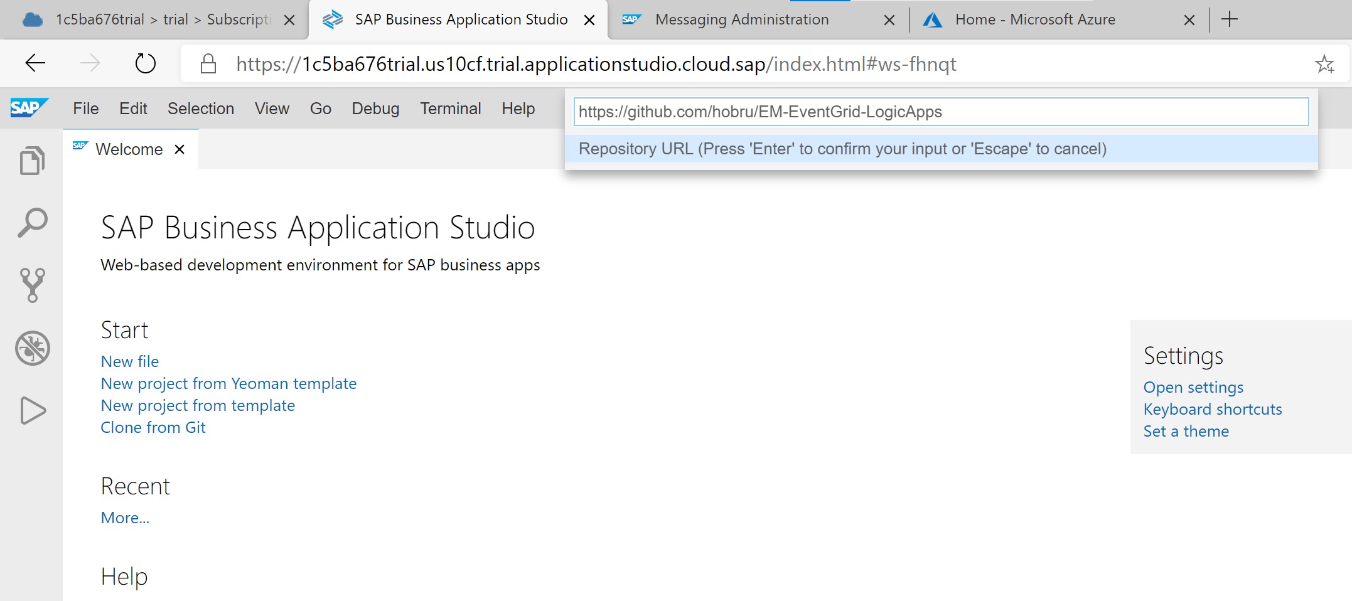Screen dimensions: 1352x601
Task: Close the Messaging Administration browser tab
Action: pyautogui.click(x=889, y=20)
